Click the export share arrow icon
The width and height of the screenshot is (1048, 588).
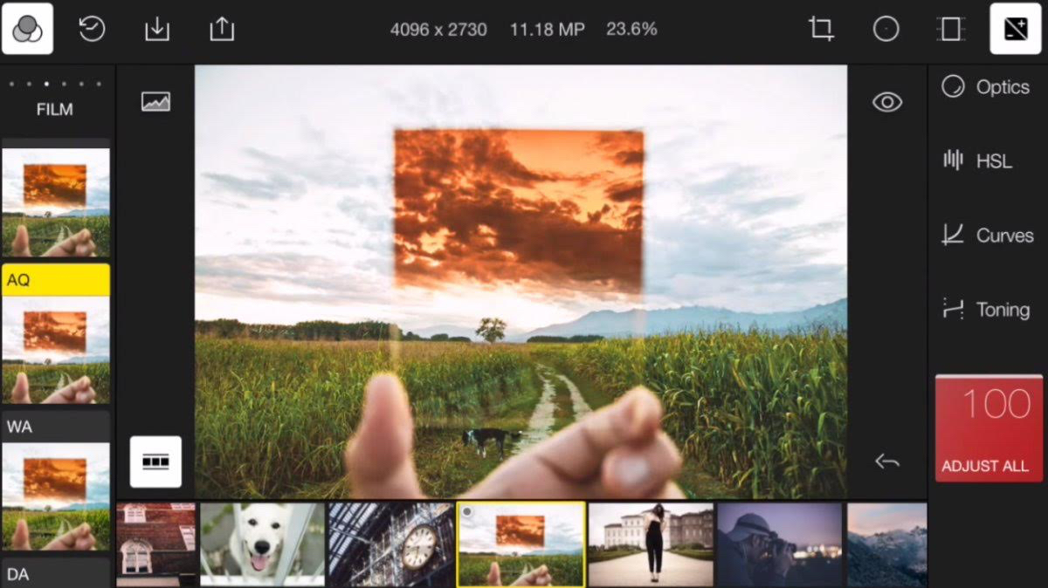[222, 29]
